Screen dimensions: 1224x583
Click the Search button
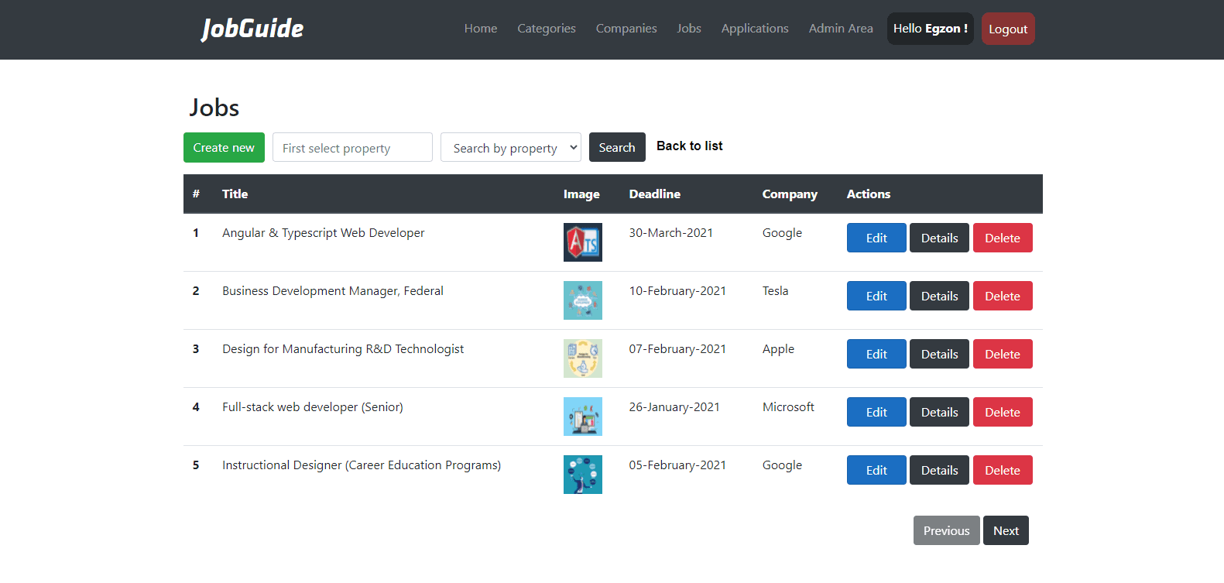coord(616,147)
